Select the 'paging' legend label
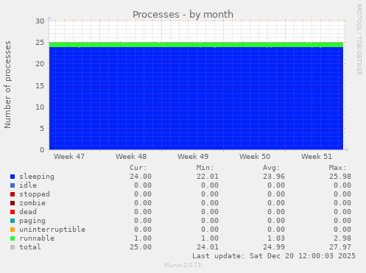366x273 pixels. (32, 221)
